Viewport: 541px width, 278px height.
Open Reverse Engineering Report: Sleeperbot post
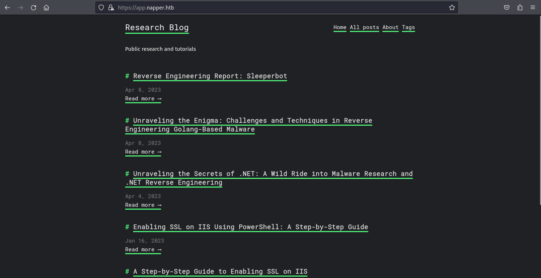click(210, 76)
